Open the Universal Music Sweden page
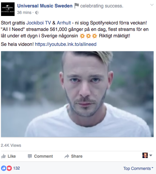 45,6
